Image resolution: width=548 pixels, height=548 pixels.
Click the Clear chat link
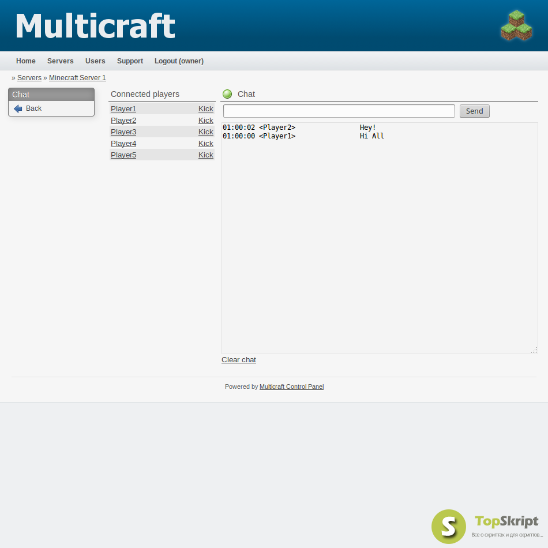click(x=239, y=359)
